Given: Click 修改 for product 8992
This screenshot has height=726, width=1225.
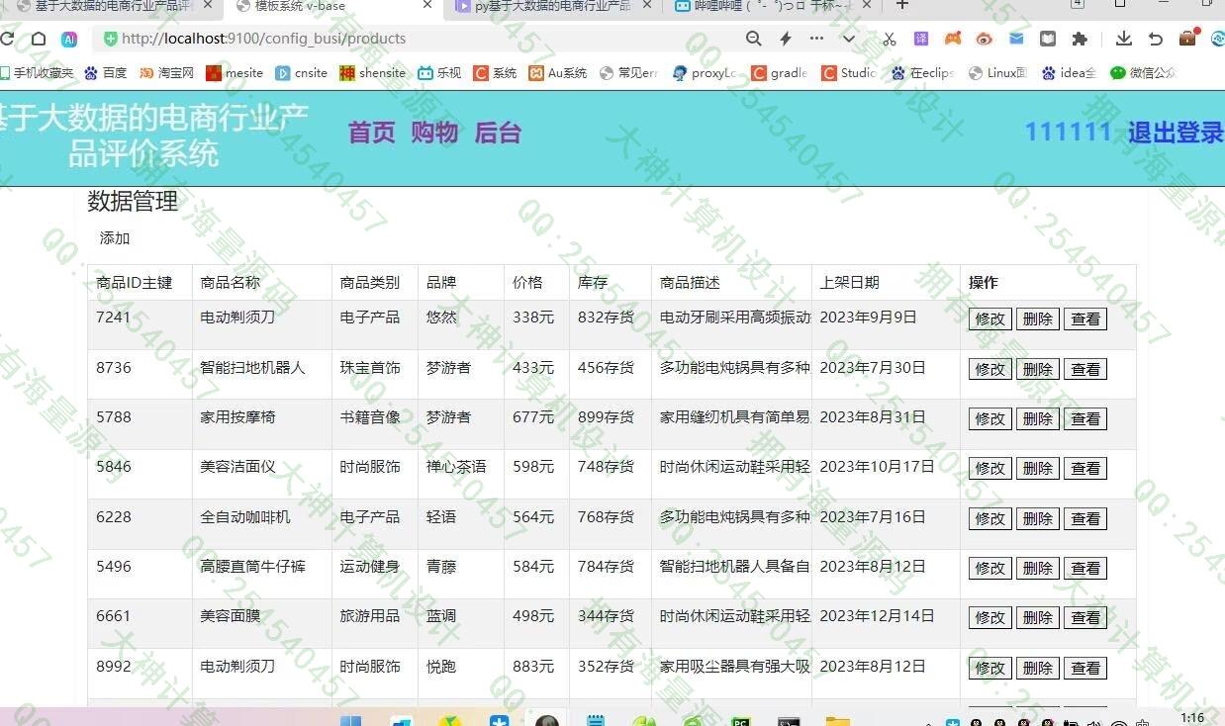Looking at the screenshot, I should click(989, 668).
